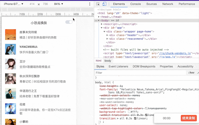Switch to the Elements tab

click(x=119, y=4)
